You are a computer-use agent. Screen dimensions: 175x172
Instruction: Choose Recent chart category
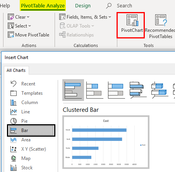pyautogui.click(x=28, y=84)
